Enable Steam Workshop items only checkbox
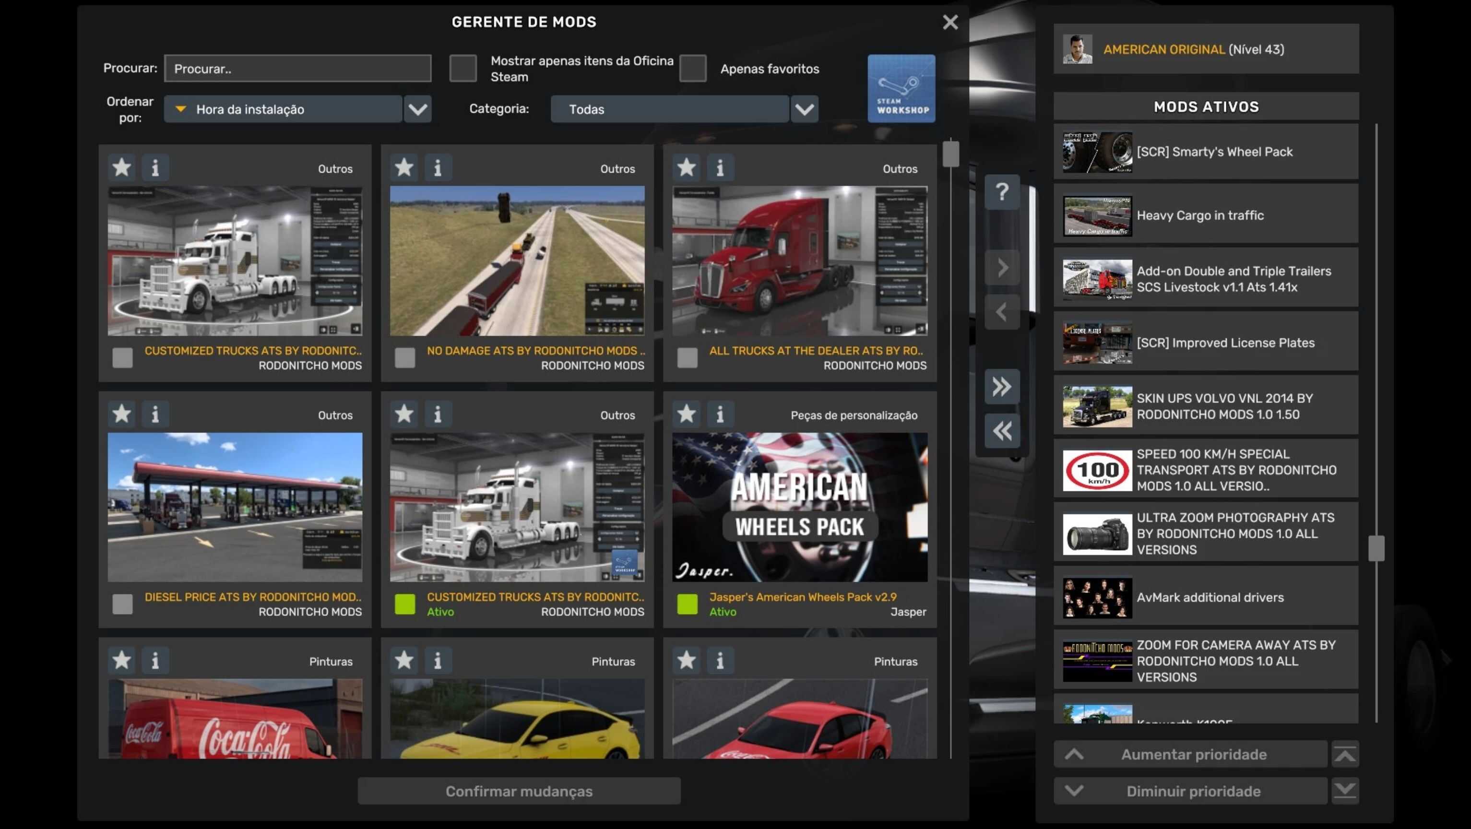 click(463, 69)
